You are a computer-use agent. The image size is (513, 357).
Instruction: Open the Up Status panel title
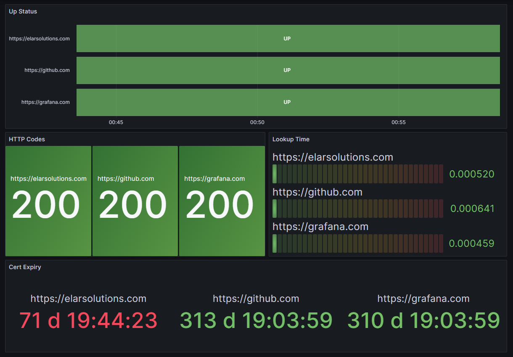point(23,11)
